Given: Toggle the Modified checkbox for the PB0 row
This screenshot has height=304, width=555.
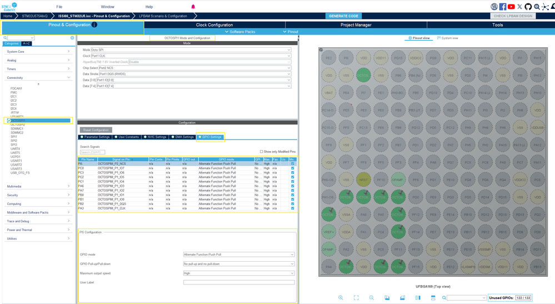Looking at the screenshot, I should coord(292,195).
